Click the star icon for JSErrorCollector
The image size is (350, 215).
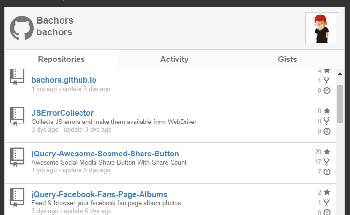pos(327,111)
